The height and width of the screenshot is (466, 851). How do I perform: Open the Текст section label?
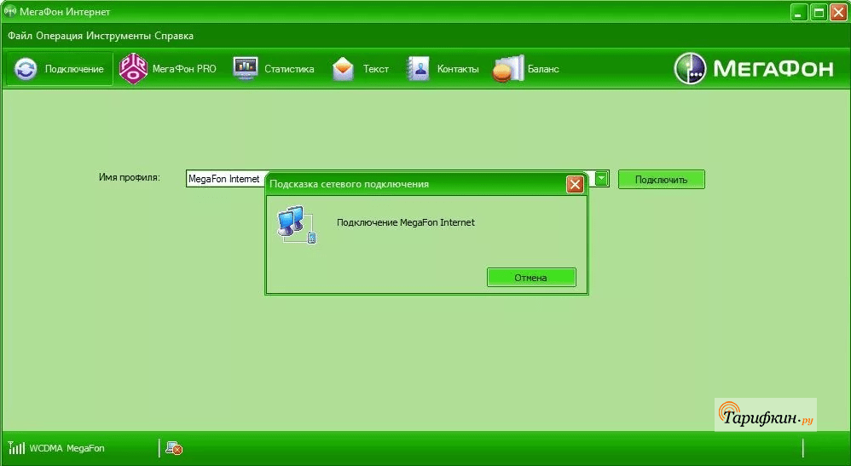pos(375,69)
